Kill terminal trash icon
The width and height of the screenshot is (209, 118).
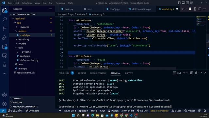point(196,73)
